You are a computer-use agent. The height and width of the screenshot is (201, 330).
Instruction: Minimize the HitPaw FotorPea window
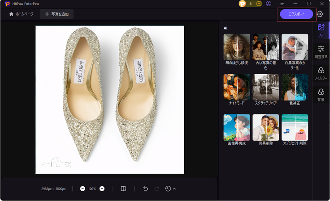[x=295, y=4]
